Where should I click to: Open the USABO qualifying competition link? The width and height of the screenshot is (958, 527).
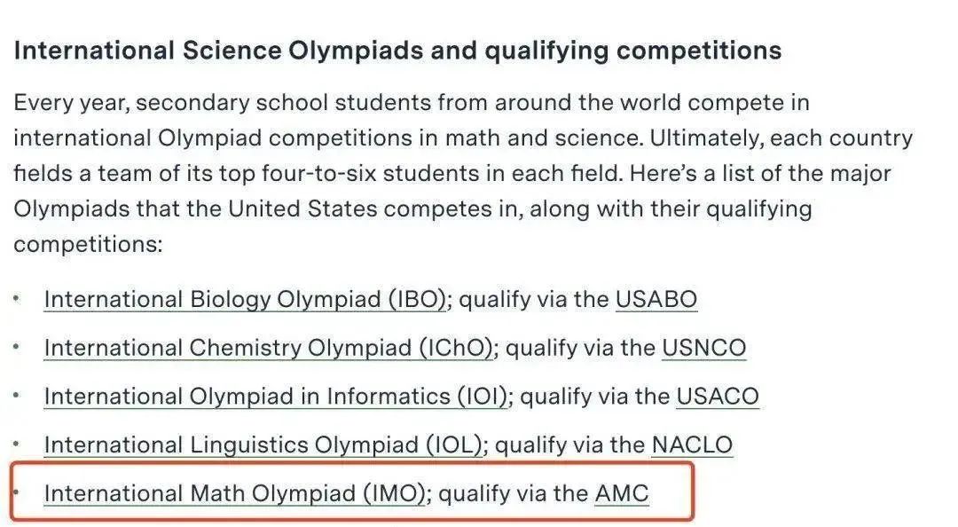click(656, 300)
